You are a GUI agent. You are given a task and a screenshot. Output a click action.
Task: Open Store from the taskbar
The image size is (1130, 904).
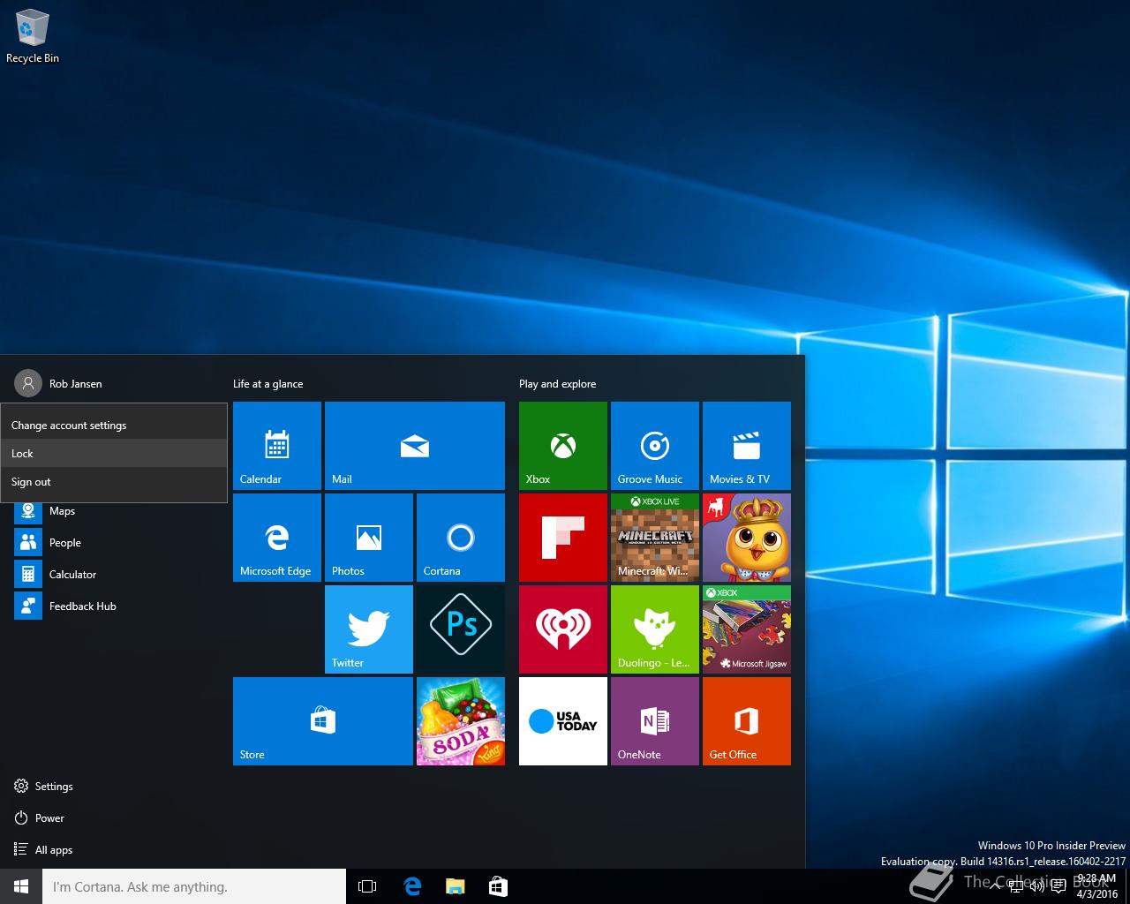(498, 886)
